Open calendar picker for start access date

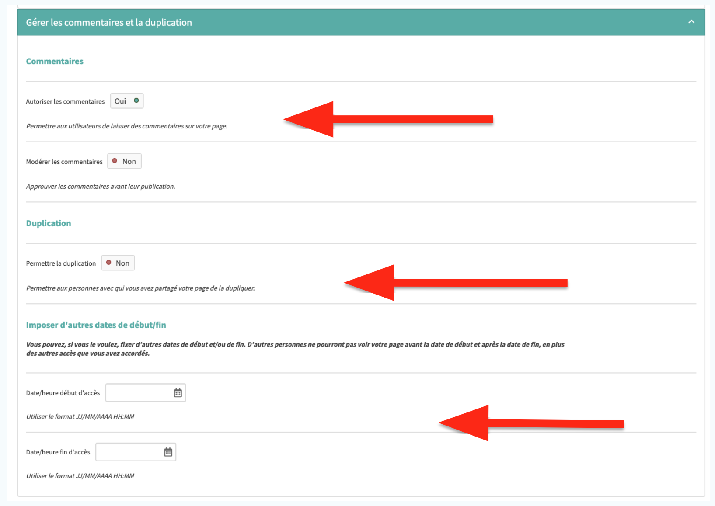point(178,393)
